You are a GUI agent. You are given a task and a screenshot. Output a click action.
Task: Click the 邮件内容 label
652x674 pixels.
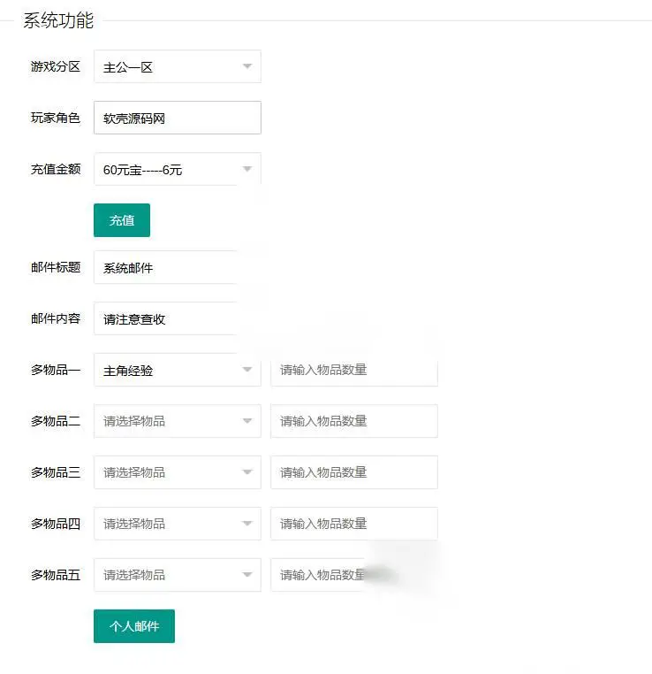click(x=56, y=318)
